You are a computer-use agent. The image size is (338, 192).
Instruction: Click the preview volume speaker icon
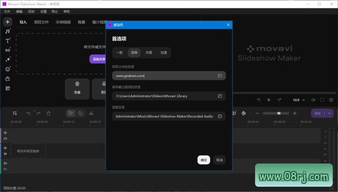313,100
